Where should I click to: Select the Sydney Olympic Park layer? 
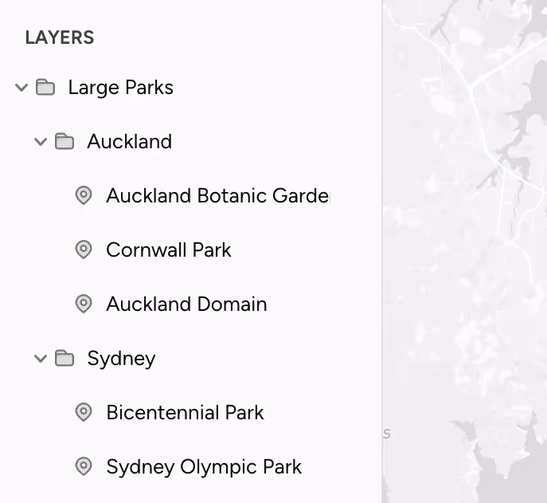click(x=204, y=466)
